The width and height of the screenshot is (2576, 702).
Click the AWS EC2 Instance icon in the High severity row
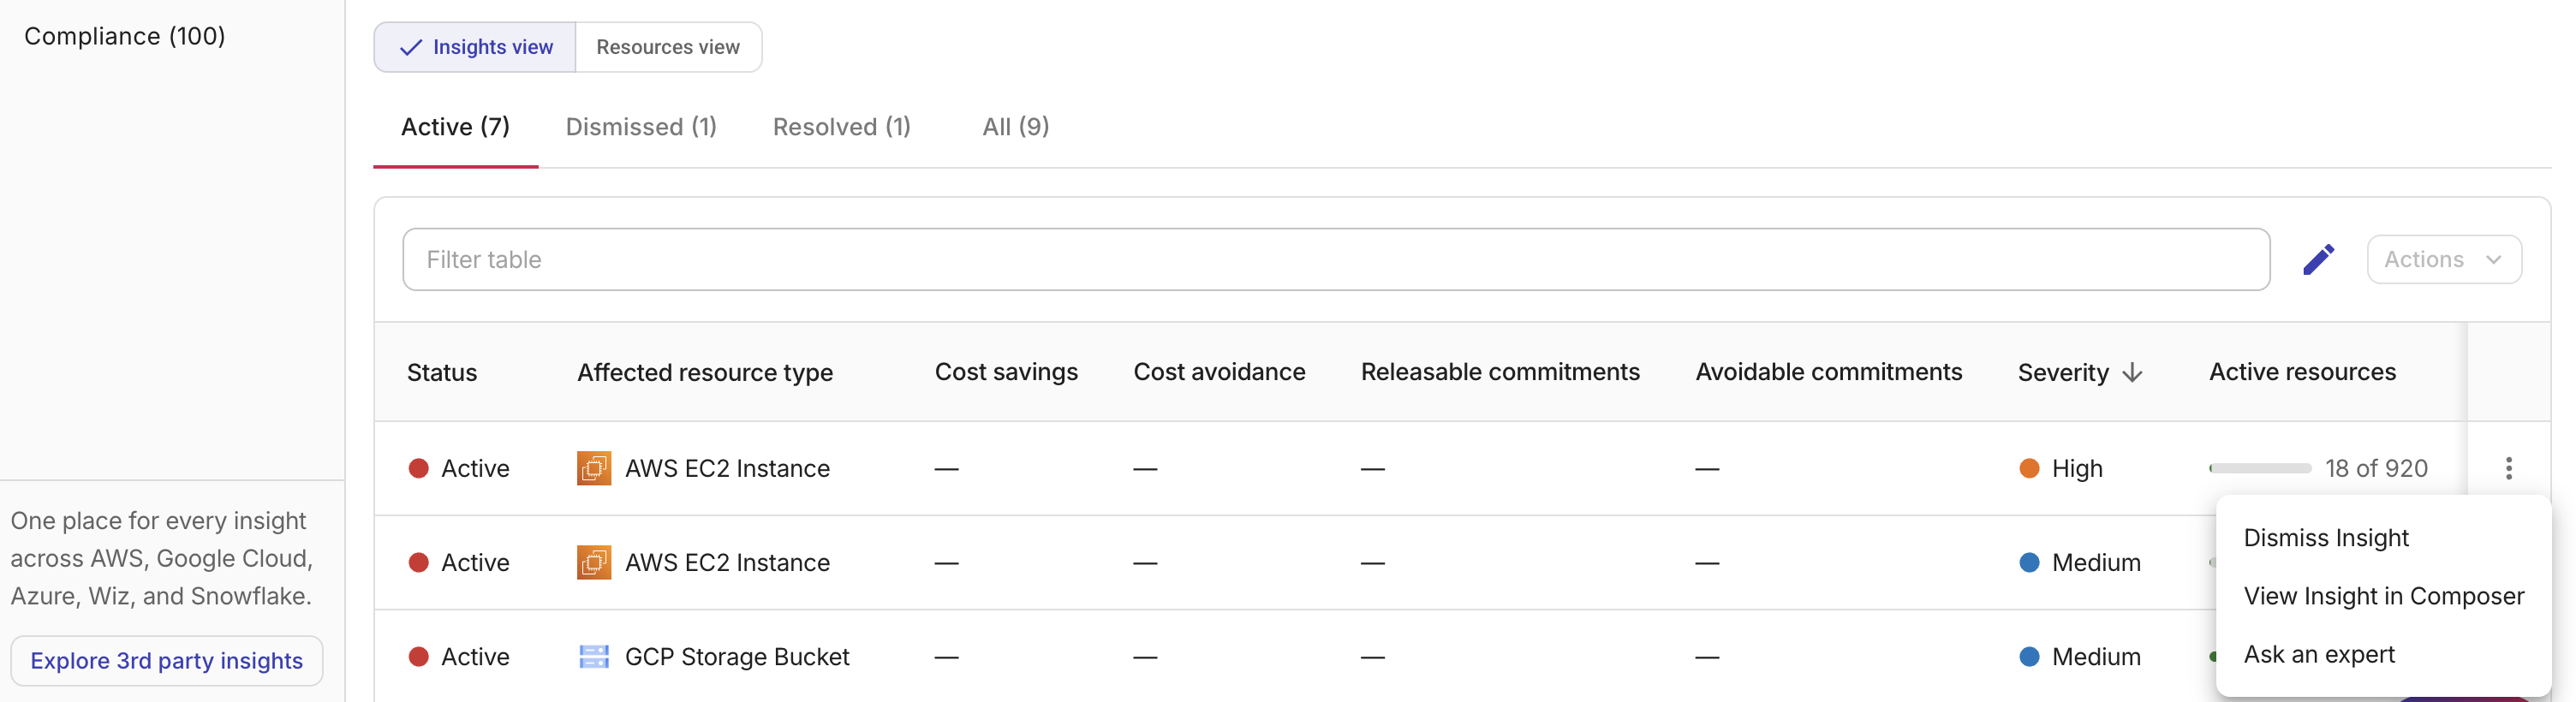(x=594, y=468)
